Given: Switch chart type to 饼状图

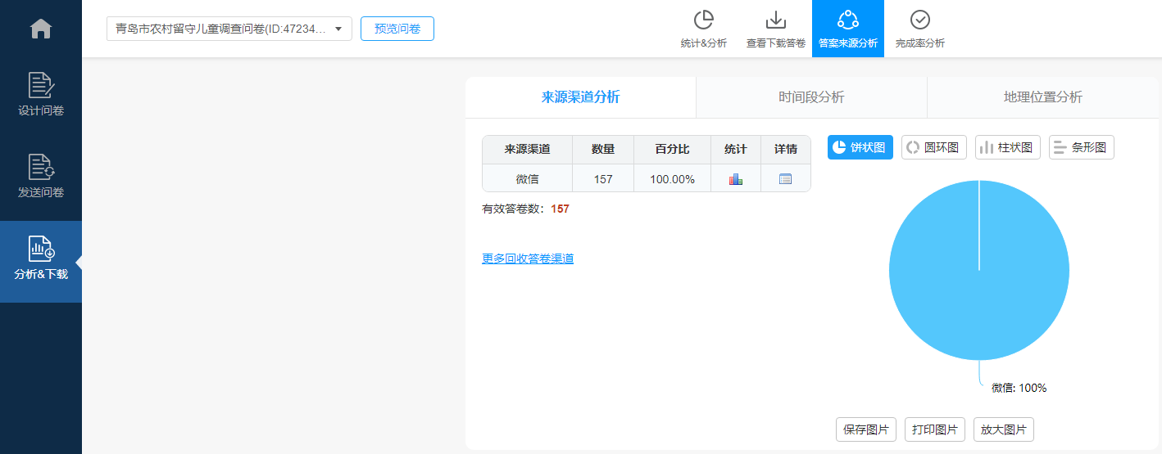Looking at the screenshot, I should [860, 147].
